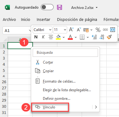The width and height of the screenshot is (119, 117).
Task: Go to Disposición de página tab
Action: (77, 20)
